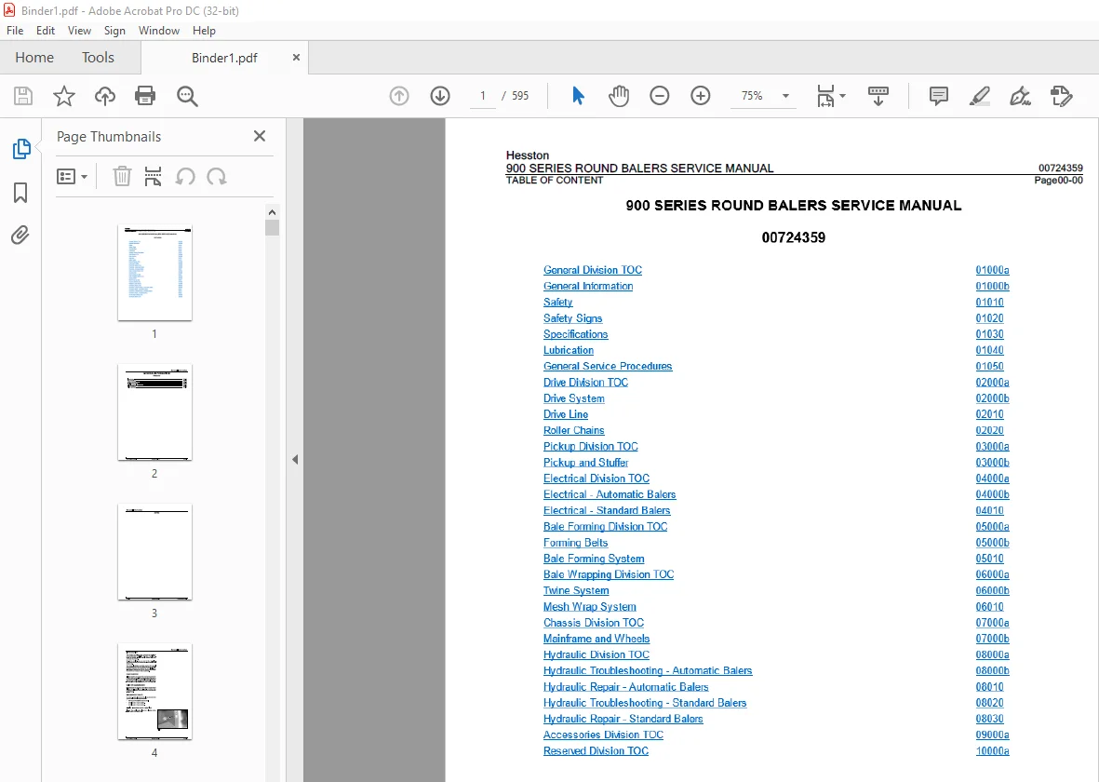The width and height of the screenshot is (1099, 782).
Task: Select page 4 thumbnail
Action: pos(154,692)
